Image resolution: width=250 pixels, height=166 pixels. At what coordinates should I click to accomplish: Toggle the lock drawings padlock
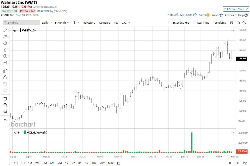(5, 77)
